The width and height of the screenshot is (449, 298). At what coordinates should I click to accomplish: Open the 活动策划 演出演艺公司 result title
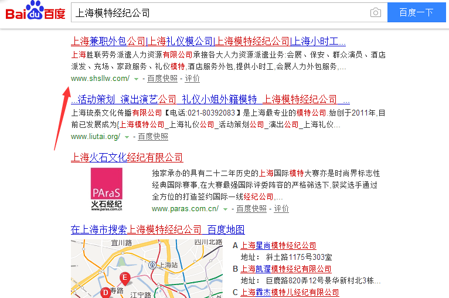(210, 99)
